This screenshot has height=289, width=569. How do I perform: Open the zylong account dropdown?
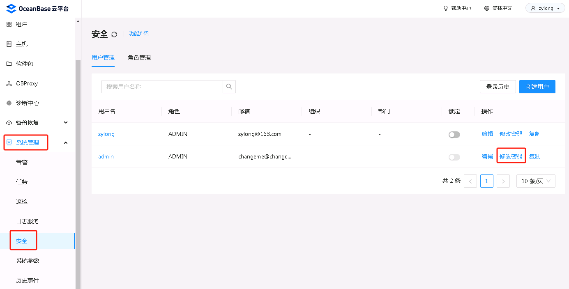(545, 8)
